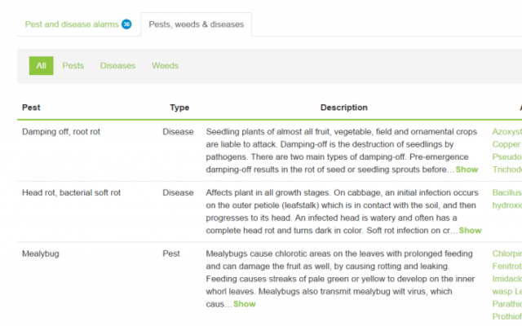The height and width of the screenshot is (326, 522).
Task: Sort by the Pest column header
Action: coord(31,108)
